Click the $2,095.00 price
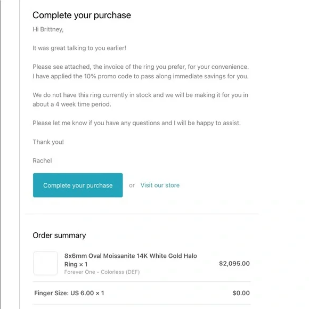The width and height of the screenshot is (309, 309). [x=234, y=264]
